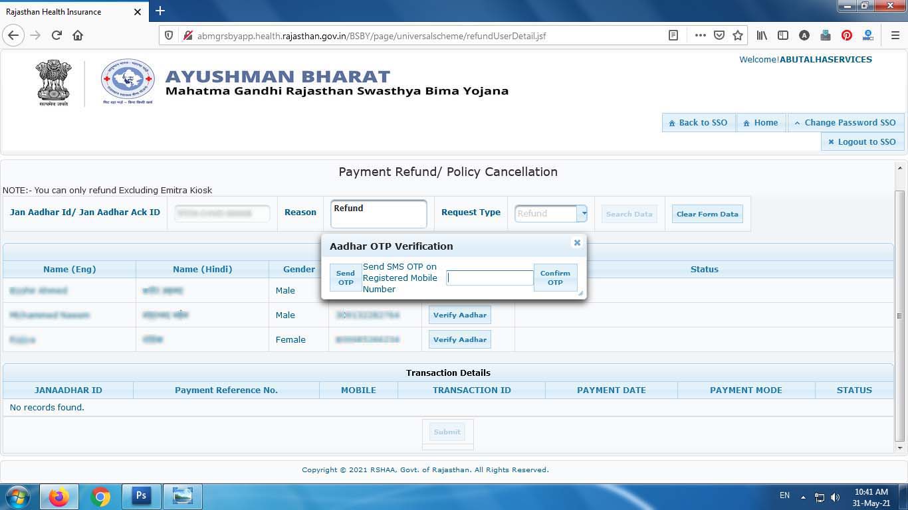Screen dimensions: 908x510
Task: Click the page's vertical scrollbar
Action: click(x=900, y=315)
